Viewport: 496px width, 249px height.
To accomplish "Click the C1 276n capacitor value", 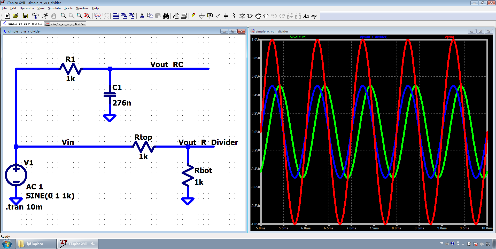I will [x=122, y=103].
